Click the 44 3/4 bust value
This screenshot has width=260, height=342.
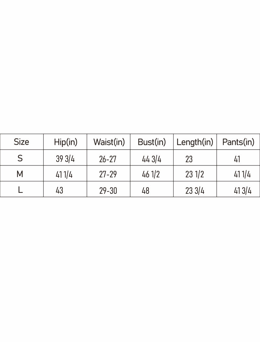pos(152,159)
